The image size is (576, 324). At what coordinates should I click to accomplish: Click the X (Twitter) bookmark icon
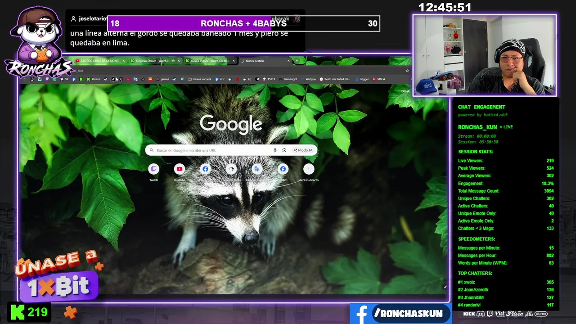click(x=121, y=79)
